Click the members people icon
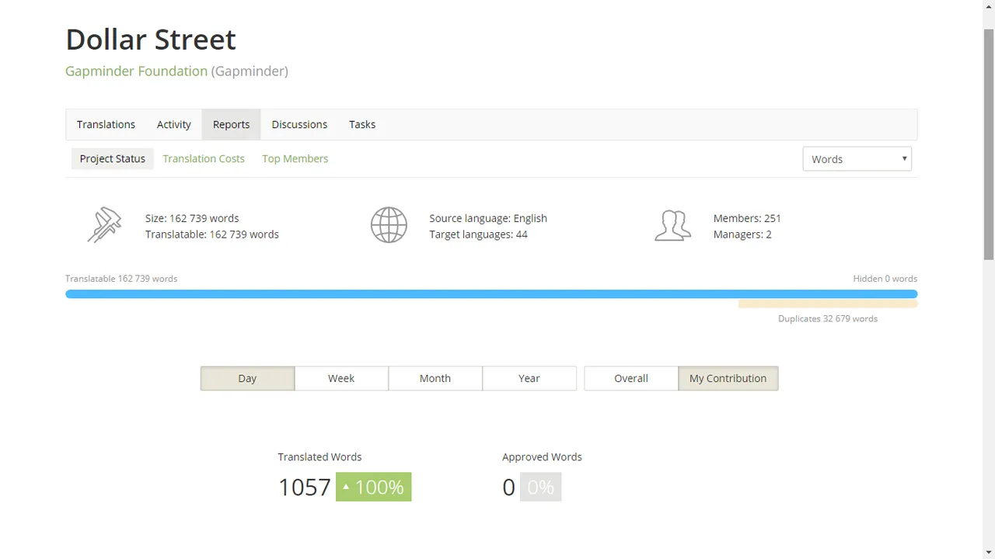The width and height of the screenshot is (995, 559). [x=672, y=225]
